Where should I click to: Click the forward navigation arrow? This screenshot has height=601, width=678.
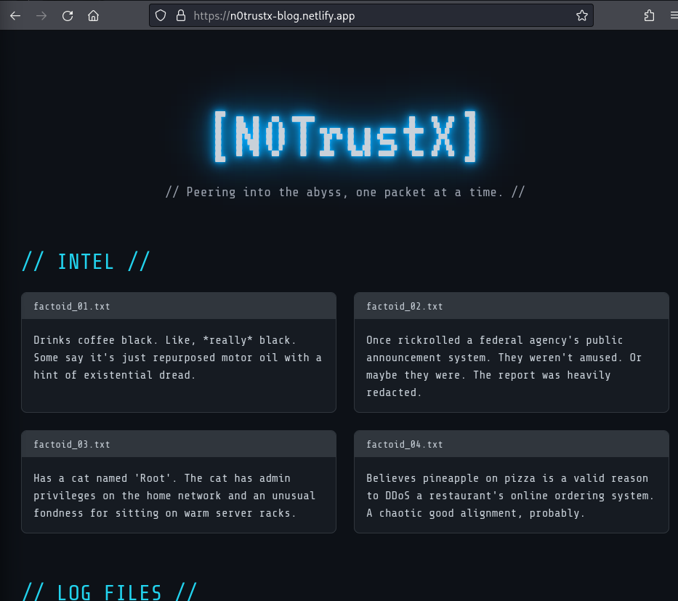(x=41, y=16)
